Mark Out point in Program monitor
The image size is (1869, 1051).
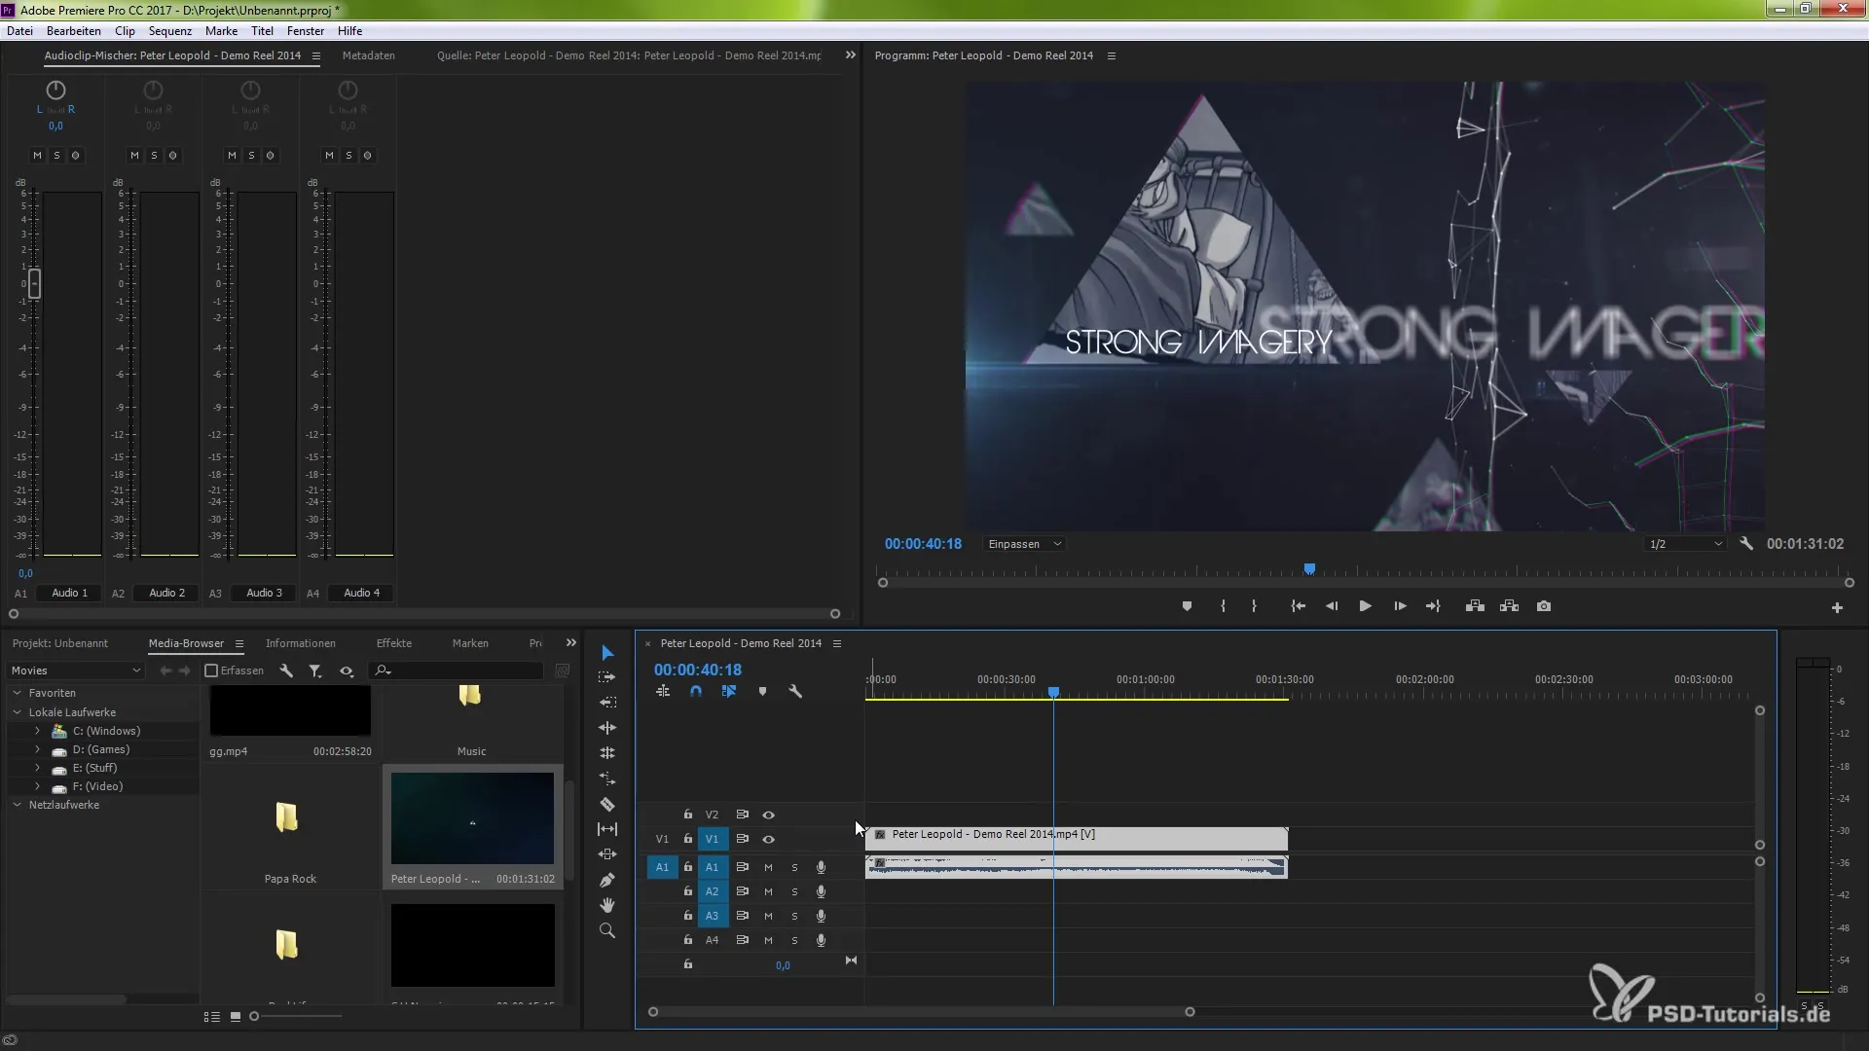click(x=1254, y=606)
